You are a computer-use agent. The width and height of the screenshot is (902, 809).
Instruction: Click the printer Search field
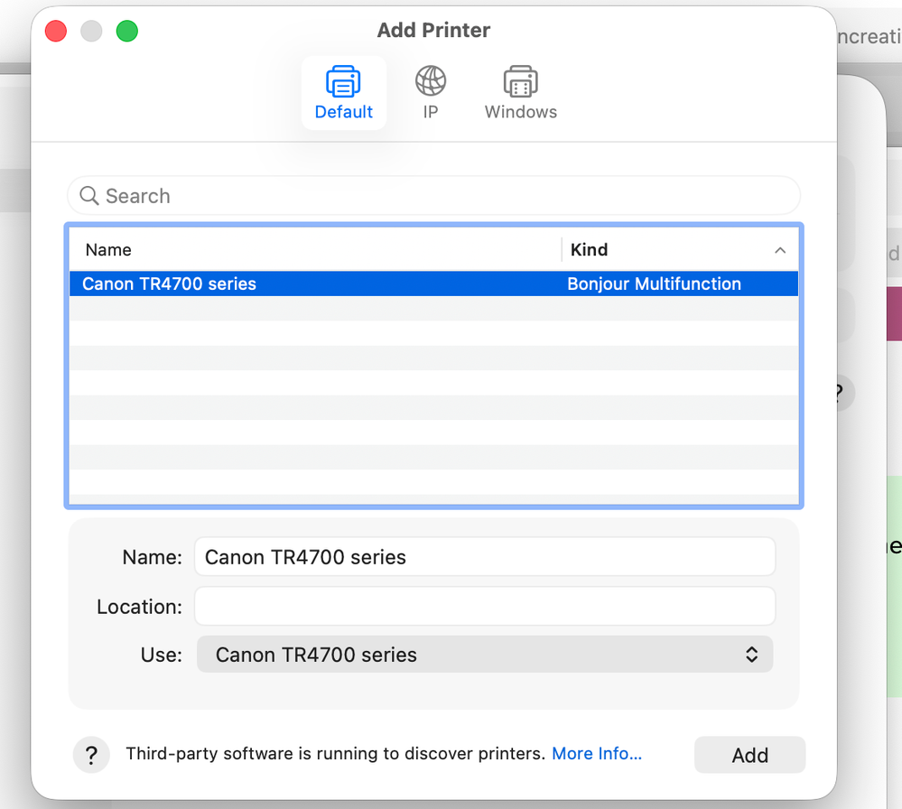[433, 196]
